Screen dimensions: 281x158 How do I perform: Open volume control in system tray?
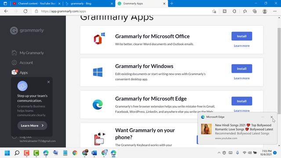(x=250, y=153)
